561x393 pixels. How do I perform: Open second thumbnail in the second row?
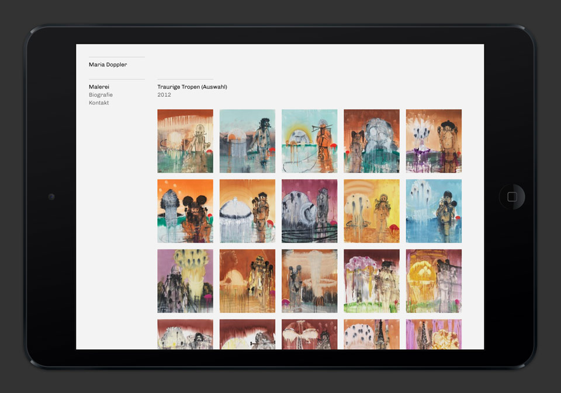(247, 211)
